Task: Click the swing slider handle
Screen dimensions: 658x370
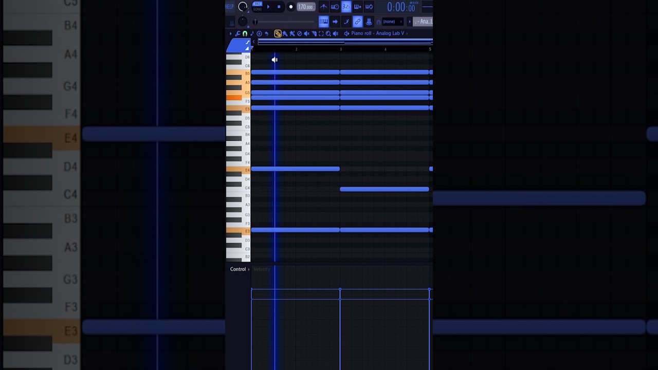Action: [x=255, y=21]
